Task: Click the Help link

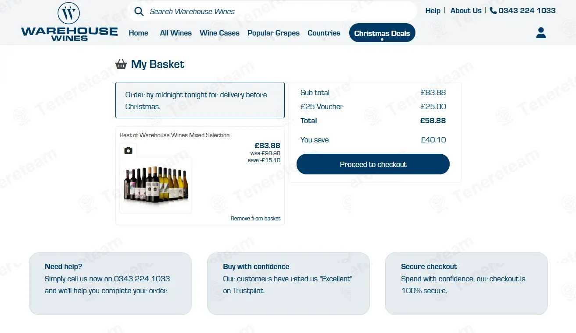Action: (433, 11)
